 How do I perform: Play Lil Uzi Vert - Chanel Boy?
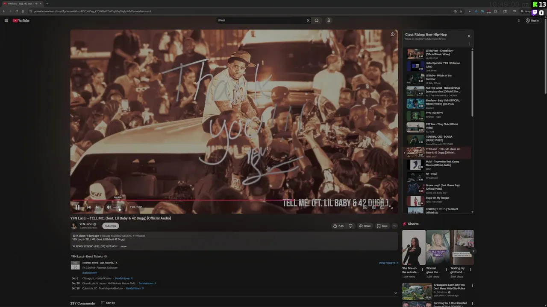point(437,54)
